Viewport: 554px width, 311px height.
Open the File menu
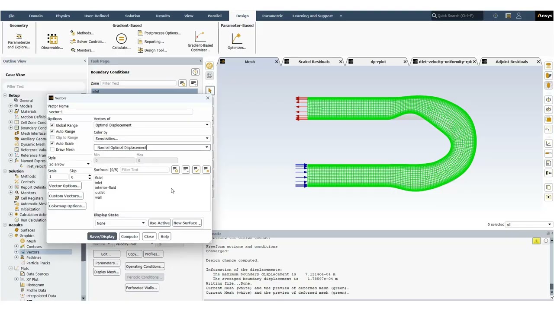pos(12,16)
